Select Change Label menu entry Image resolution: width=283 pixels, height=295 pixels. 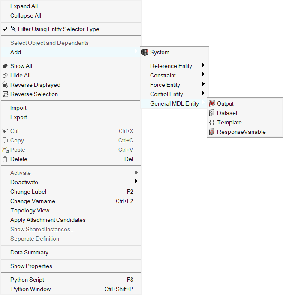pyautogui.click(x=28, y=192)
